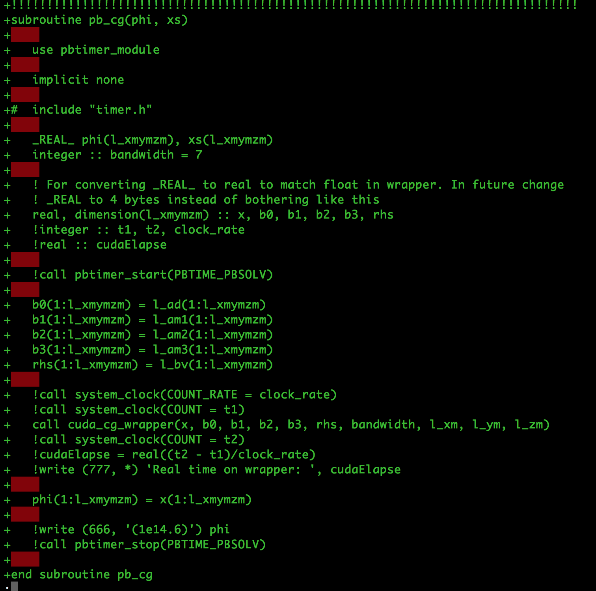This screenshot has height=591, width=596.
Task: Click the "!call pbtimer_stop(PBTIME_PBSOLV)" line
Action: (149, 544)
